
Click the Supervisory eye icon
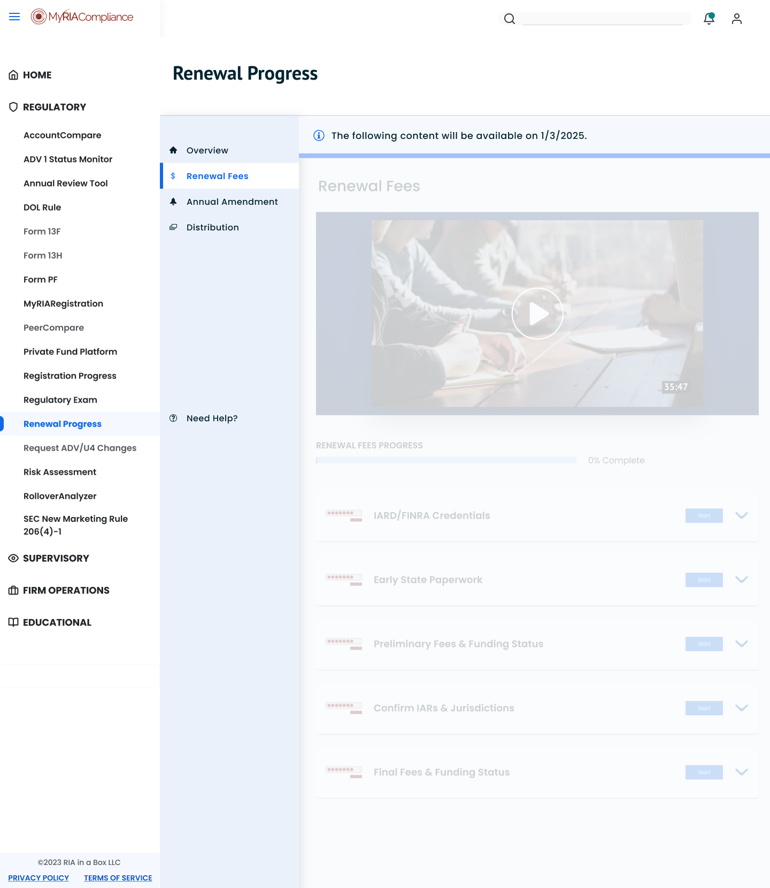coord(13,558)
